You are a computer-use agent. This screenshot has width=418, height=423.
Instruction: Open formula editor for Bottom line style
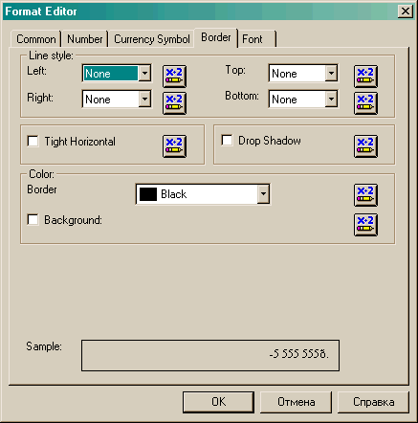pyautogui.click(x=365, y=103)
